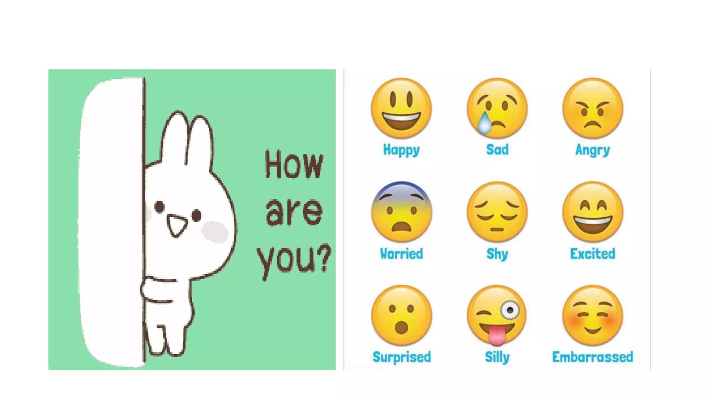
Task: Click the 'Angry' caption
Action: click(x=593, y=150)
